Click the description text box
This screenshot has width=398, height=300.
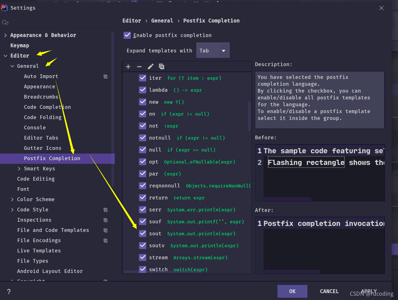[320, 100]
